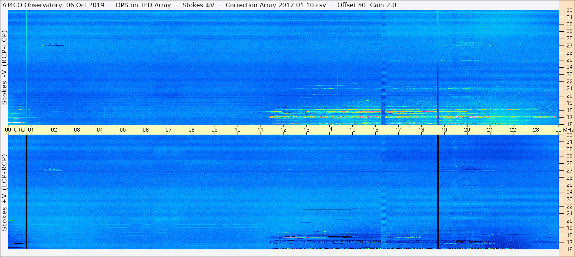575x257 pixels.
Task: Click the 01 hour tick on time axis
Action: [31, 130]
